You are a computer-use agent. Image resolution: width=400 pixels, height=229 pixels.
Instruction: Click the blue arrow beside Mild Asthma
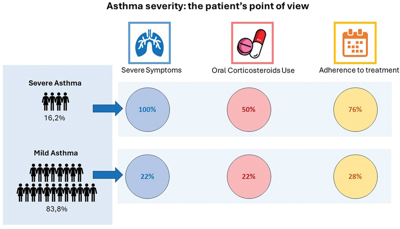coord(108,175)
